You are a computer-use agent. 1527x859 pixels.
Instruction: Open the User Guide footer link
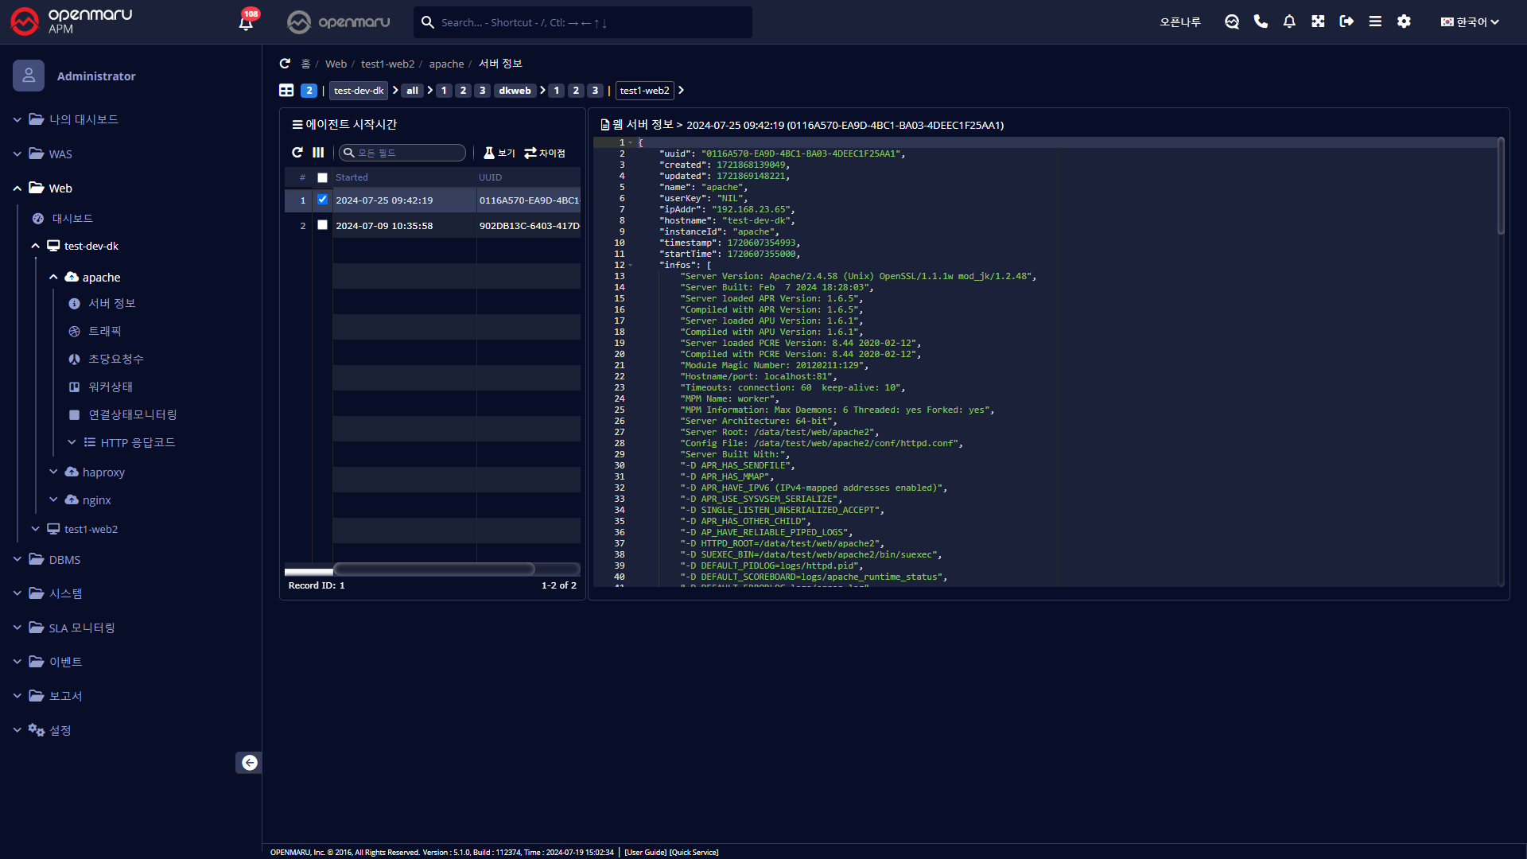click(x=646, y=852)
